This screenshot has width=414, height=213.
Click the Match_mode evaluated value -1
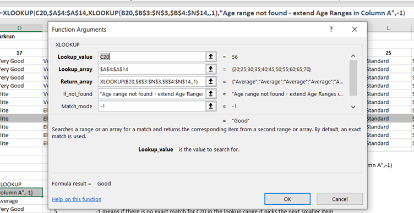tap(234, 107)
